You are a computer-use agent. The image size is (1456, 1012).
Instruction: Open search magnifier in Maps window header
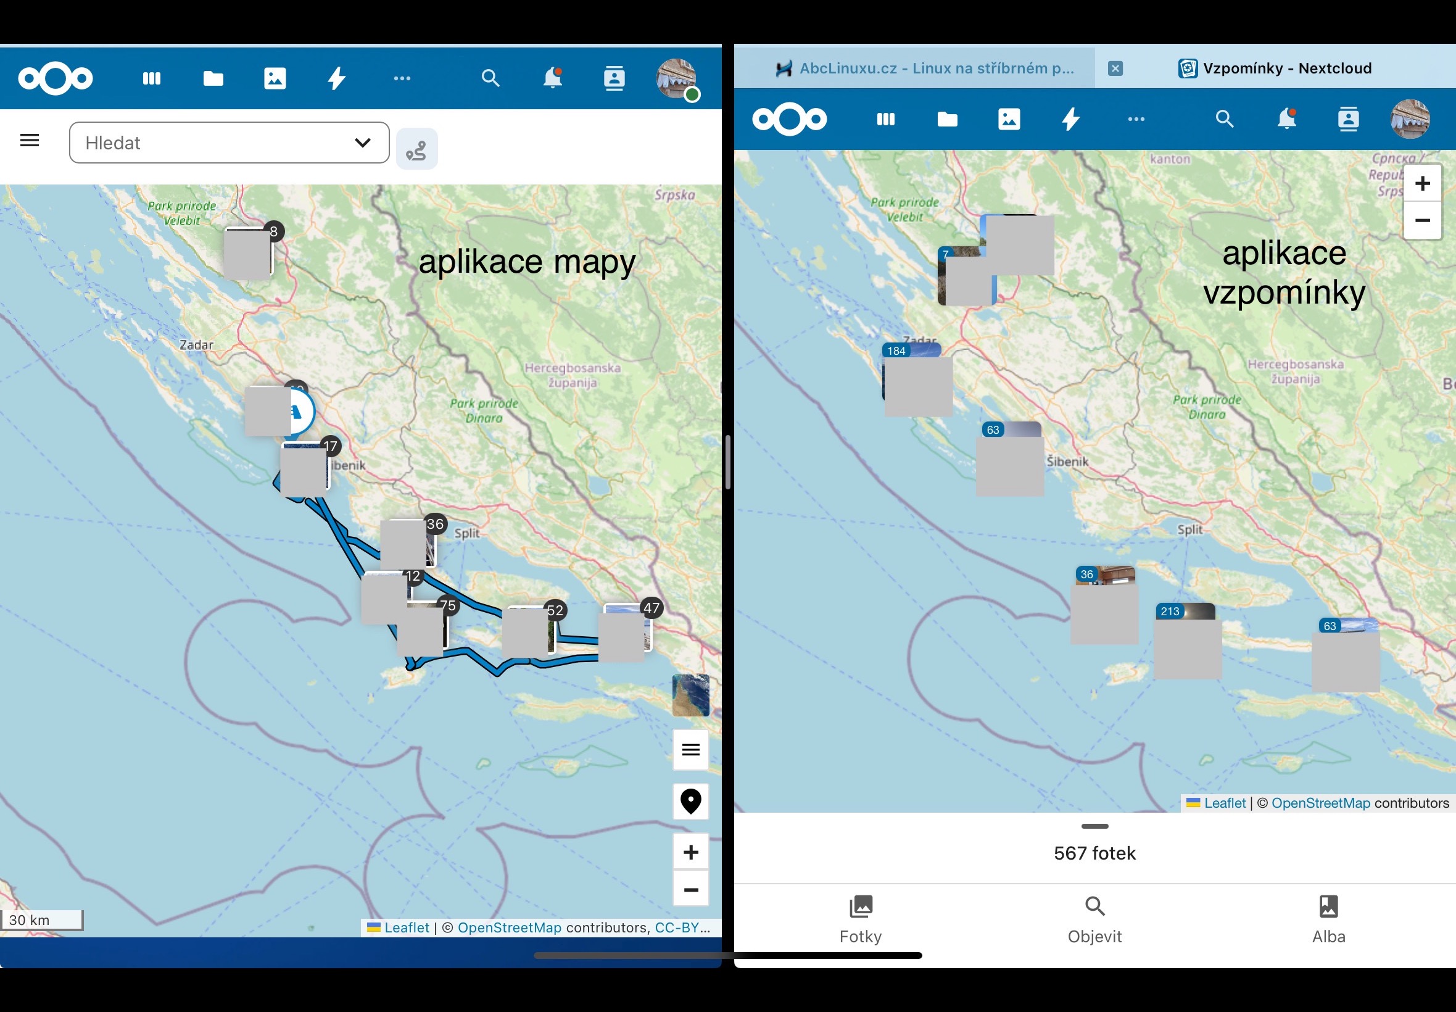tap(490, 78)
